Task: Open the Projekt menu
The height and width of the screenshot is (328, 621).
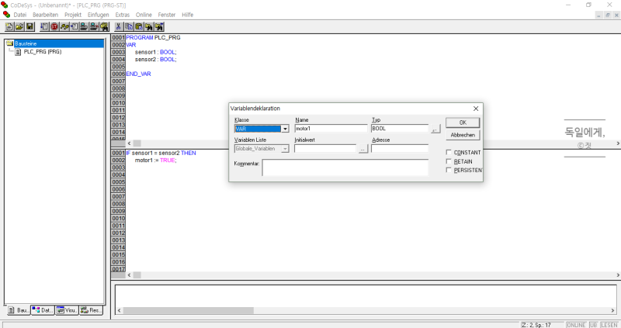Action: click(x=73, y=15)
